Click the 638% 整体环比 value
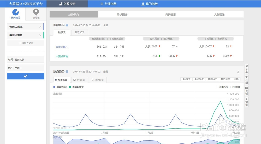Viewport: 261px width, 144px height. pos(172,56)
